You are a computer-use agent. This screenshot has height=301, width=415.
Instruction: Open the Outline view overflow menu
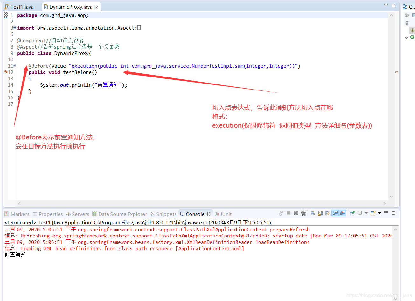(407, 23)
